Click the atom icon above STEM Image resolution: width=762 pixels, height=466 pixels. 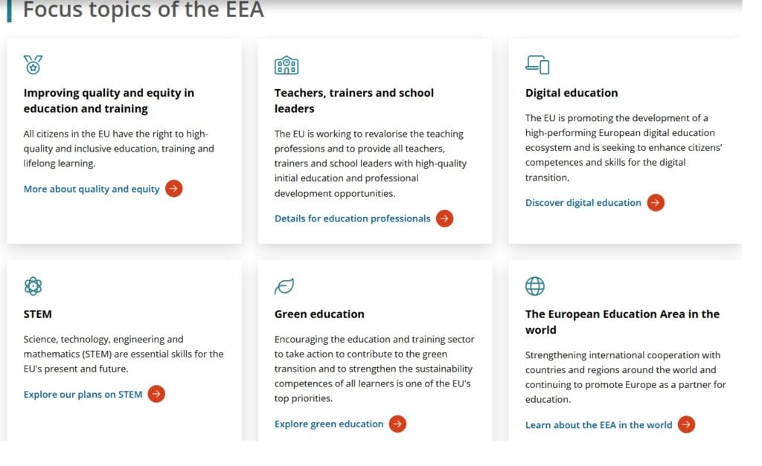pos(33,286)
